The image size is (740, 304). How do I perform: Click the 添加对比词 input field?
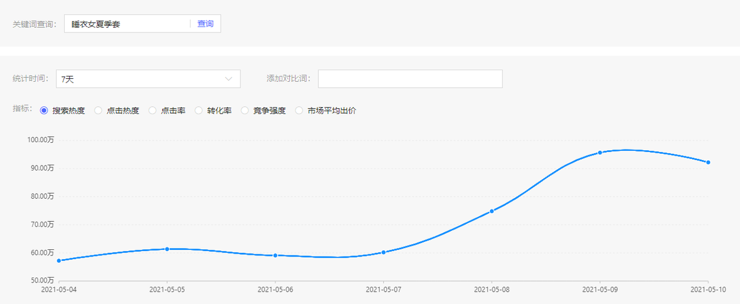click(x=410, y=79)
